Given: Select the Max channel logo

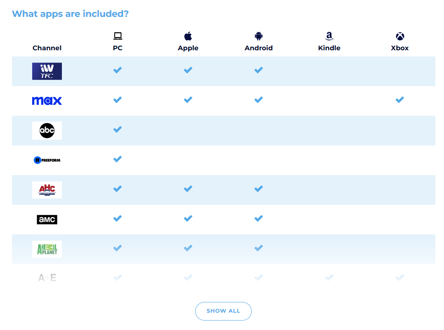Looking at the screenshot, I should click(x=47, y=101).
